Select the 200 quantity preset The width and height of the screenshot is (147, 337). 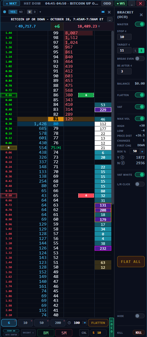(58, 323)
